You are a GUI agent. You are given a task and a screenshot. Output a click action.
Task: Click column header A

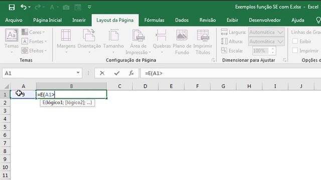(x=24, y=86)
